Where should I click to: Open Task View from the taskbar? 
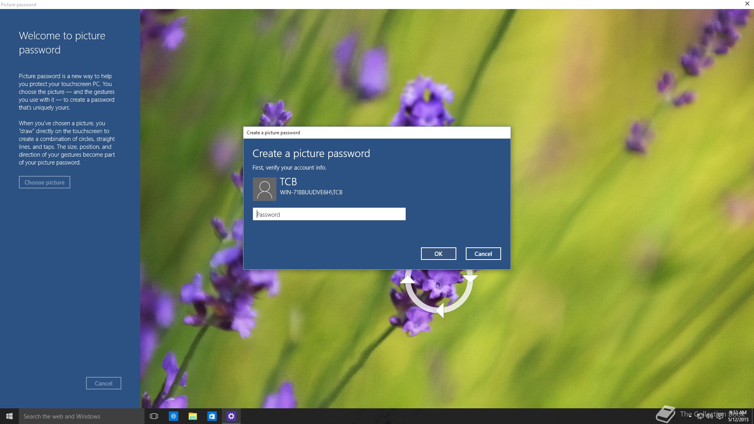point(154,416)
